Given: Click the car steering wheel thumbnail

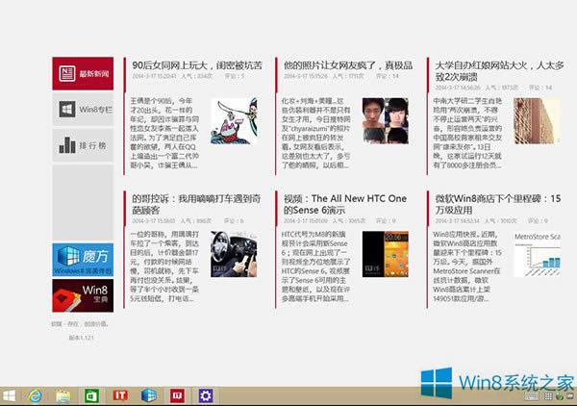Looking at the screenshot, I should pyautogui.click(x=234, y=254).
